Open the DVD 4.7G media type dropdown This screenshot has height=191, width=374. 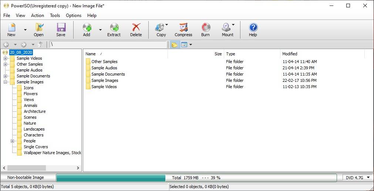[358, 177]
